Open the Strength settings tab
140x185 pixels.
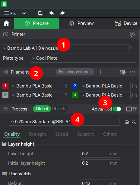pos(37,134)
